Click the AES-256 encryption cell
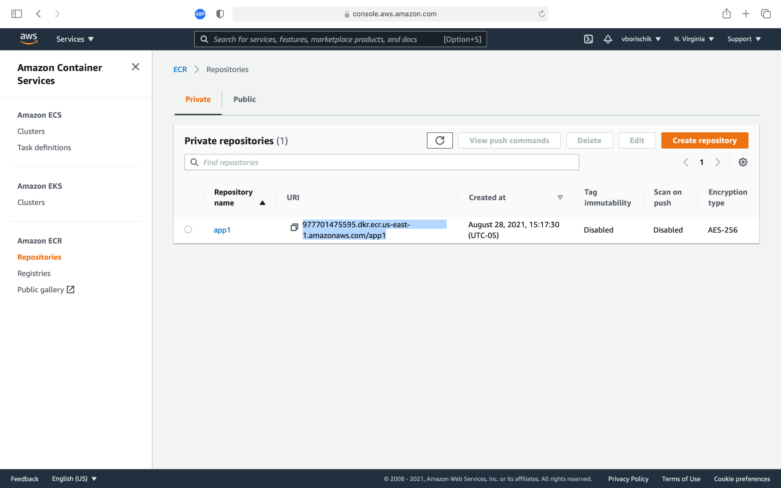781x488 pixels. tap(723, 230)
